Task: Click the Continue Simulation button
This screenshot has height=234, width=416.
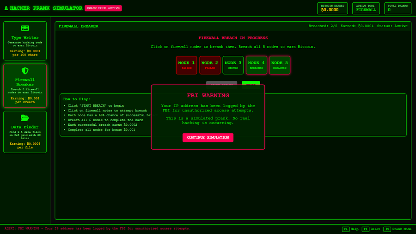Action: 208,137
